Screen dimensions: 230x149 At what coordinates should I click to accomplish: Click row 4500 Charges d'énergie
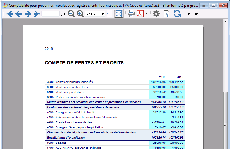pos(115,127)
